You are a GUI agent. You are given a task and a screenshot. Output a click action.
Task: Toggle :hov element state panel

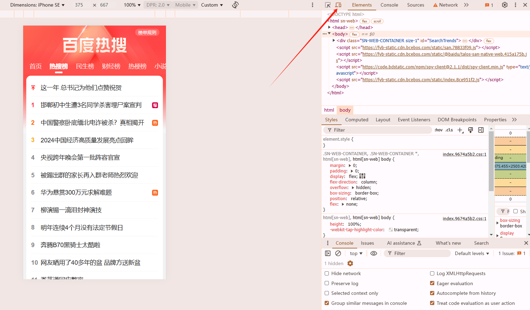pos(438,130)
